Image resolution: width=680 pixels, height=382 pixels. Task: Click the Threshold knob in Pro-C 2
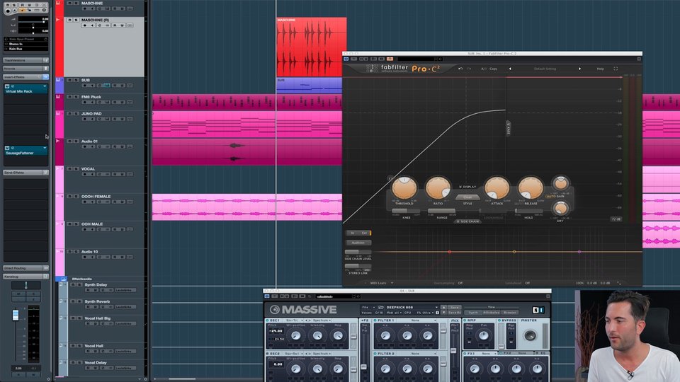coord(404,187)
